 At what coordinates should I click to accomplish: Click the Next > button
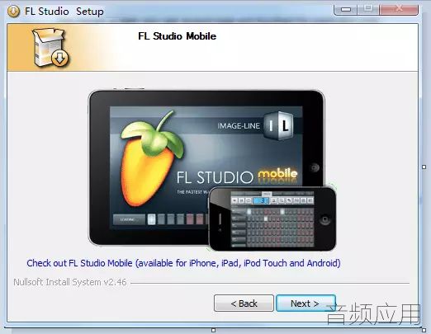(x=305, y=303)
